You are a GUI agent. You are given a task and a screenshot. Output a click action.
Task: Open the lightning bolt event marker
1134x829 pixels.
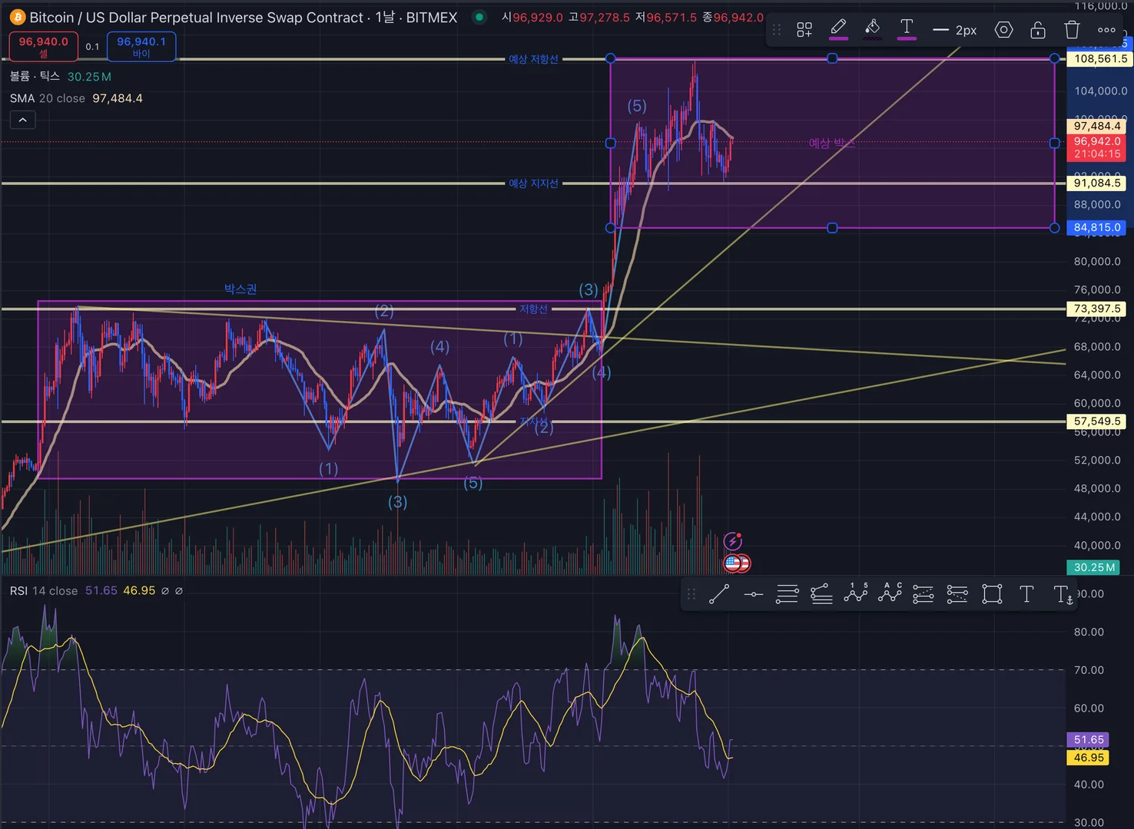[734, 540]
